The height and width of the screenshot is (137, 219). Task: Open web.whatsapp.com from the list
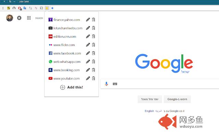coord(64,62)
